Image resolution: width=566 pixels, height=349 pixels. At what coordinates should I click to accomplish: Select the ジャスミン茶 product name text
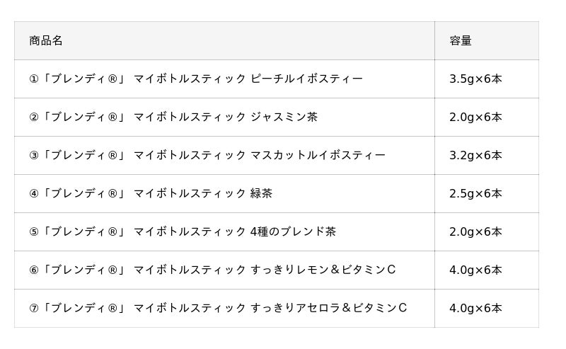(x=284, y=117)
